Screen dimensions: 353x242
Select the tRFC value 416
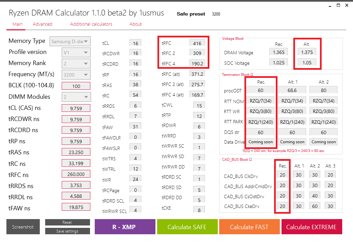[x=197, y=43]
